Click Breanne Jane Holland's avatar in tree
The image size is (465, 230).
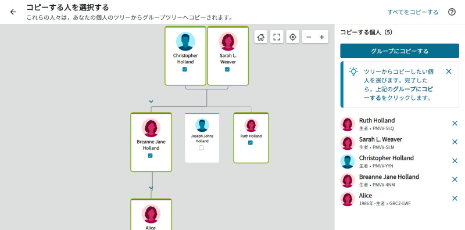click(x=151, y=128)
